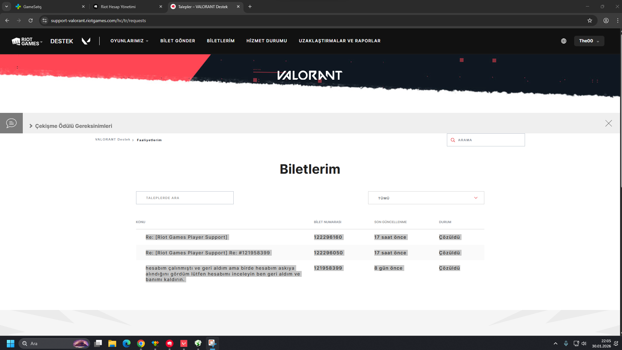Open the Snipping Tool taskbar icon
This screenshot has width=622, height=350.
click(x=213, y=343)
